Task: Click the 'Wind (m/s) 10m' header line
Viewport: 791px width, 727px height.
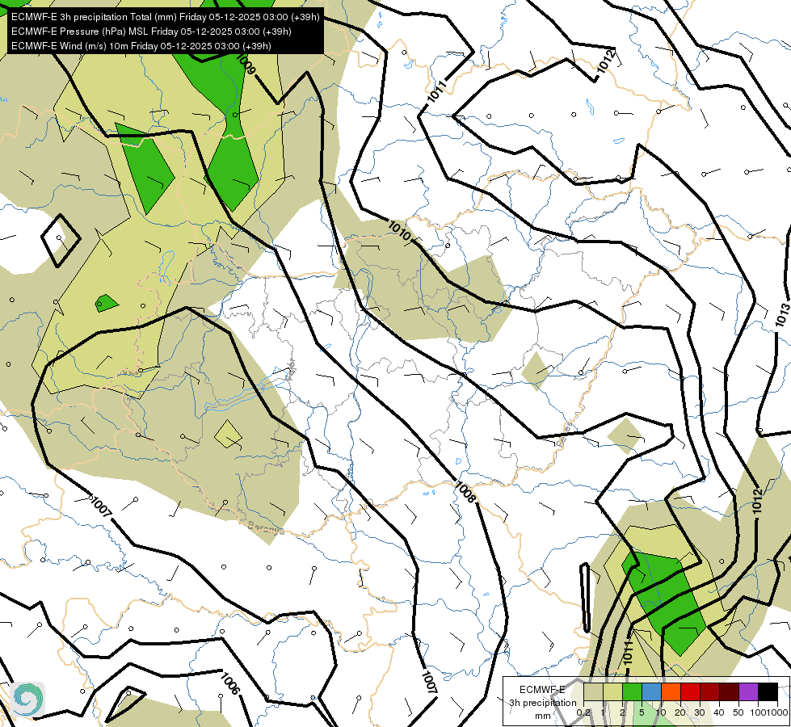Action: pyautogui.click(x=141, y=46)
